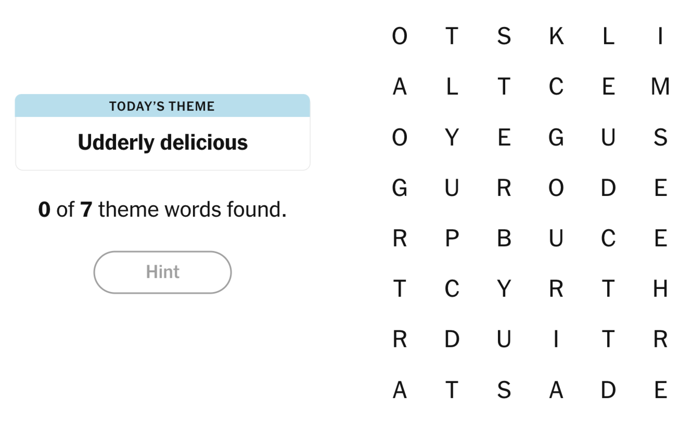Viewport: 692px width, 422px height.
Task: Tap the letter B in the grid
Action: tap(504, 238)
